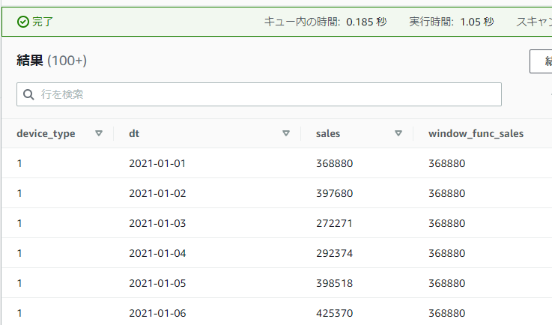Screen dimensions: 552x325
Task: Select the date cell 2021-01-02
Action: [157, 193]
